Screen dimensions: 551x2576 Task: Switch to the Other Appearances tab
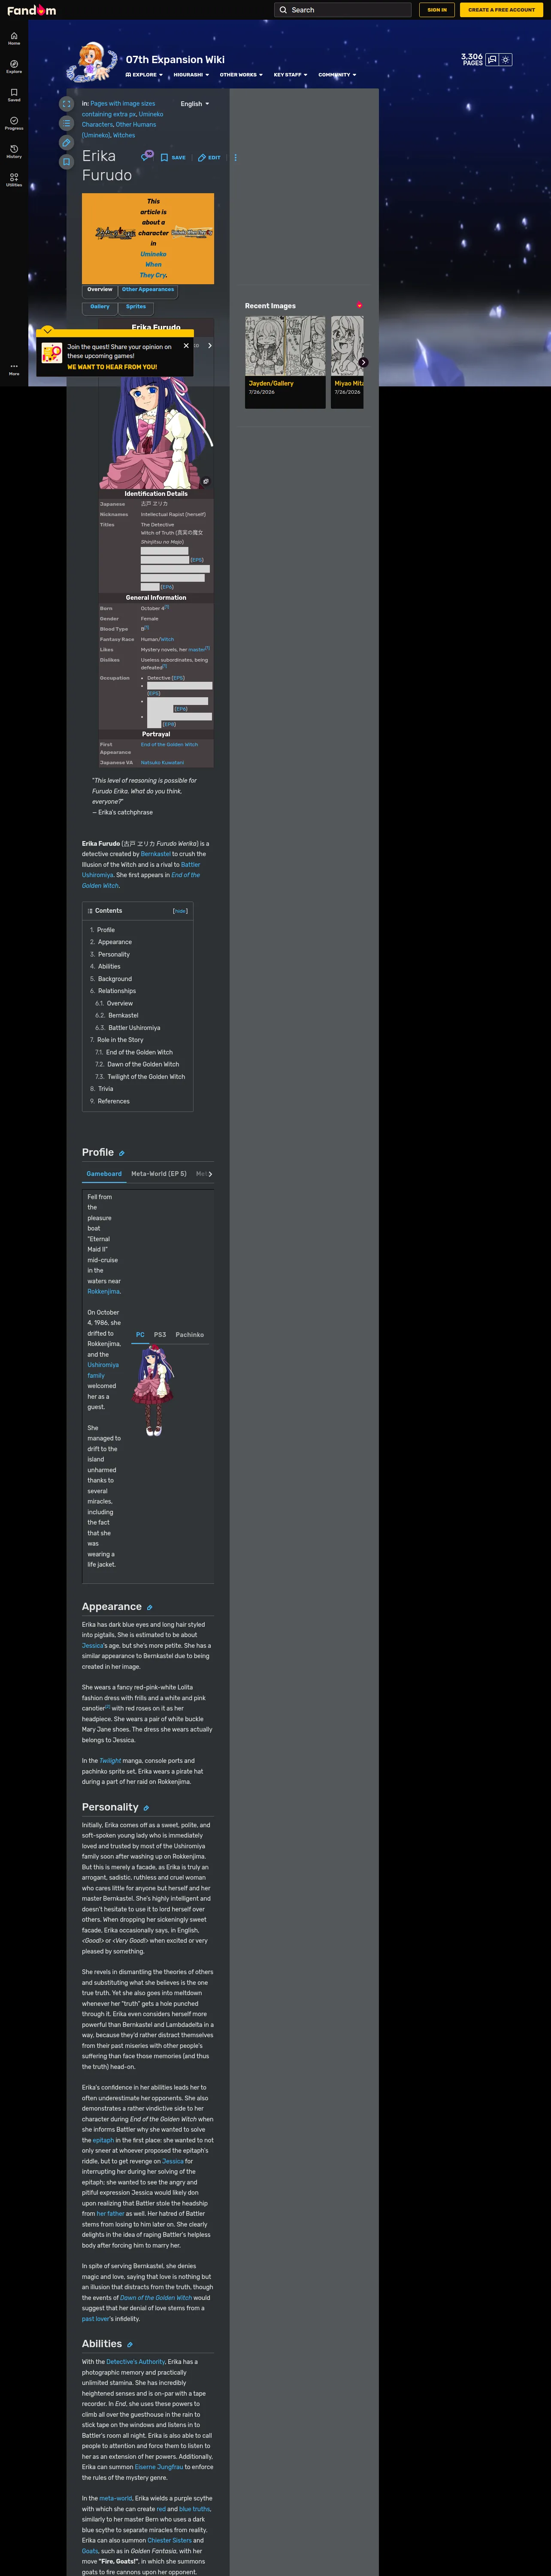point(148,290)
